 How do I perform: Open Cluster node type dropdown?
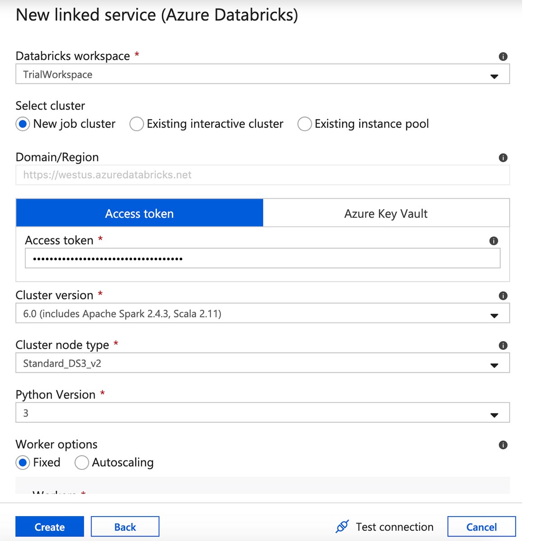pos(262,363)
